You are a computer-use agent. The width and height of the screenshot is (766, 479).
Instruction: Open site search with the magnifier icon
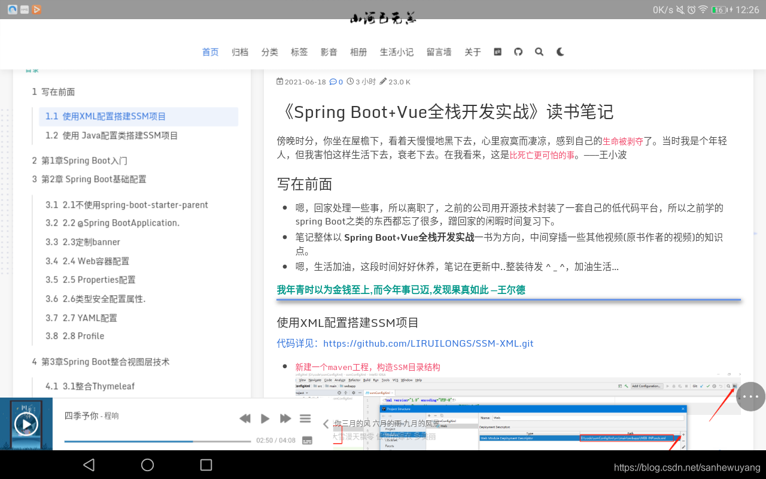(539, 52)
